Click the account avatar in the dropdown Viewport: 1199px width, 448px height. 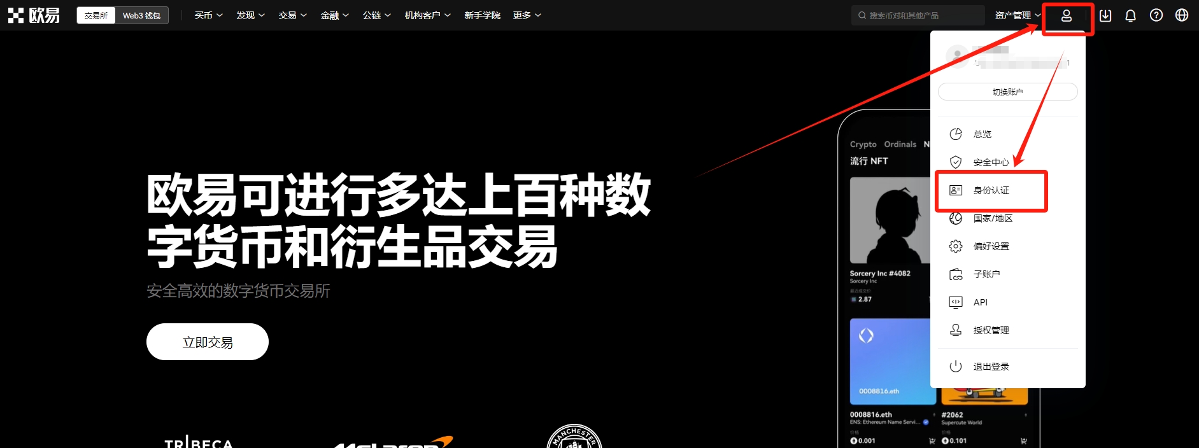957,56
